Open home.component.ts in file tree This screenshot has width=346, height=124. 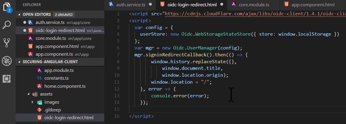pos(65,86)
